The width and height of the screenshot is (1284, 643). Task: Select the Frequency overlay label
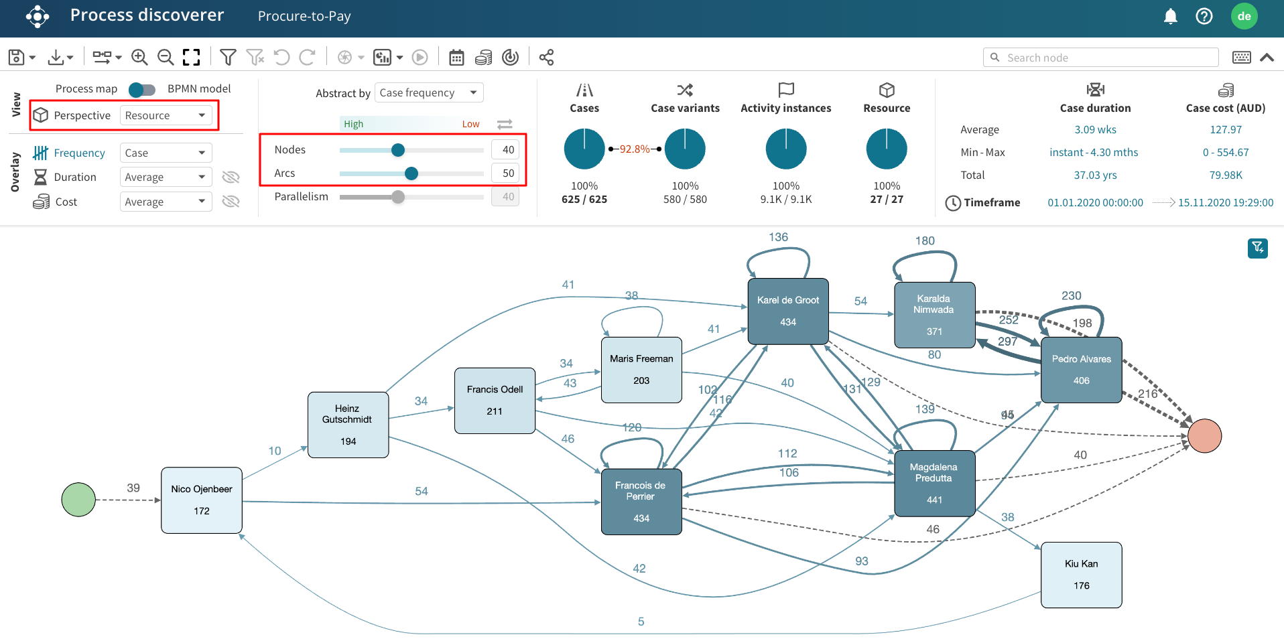(79, 153)
